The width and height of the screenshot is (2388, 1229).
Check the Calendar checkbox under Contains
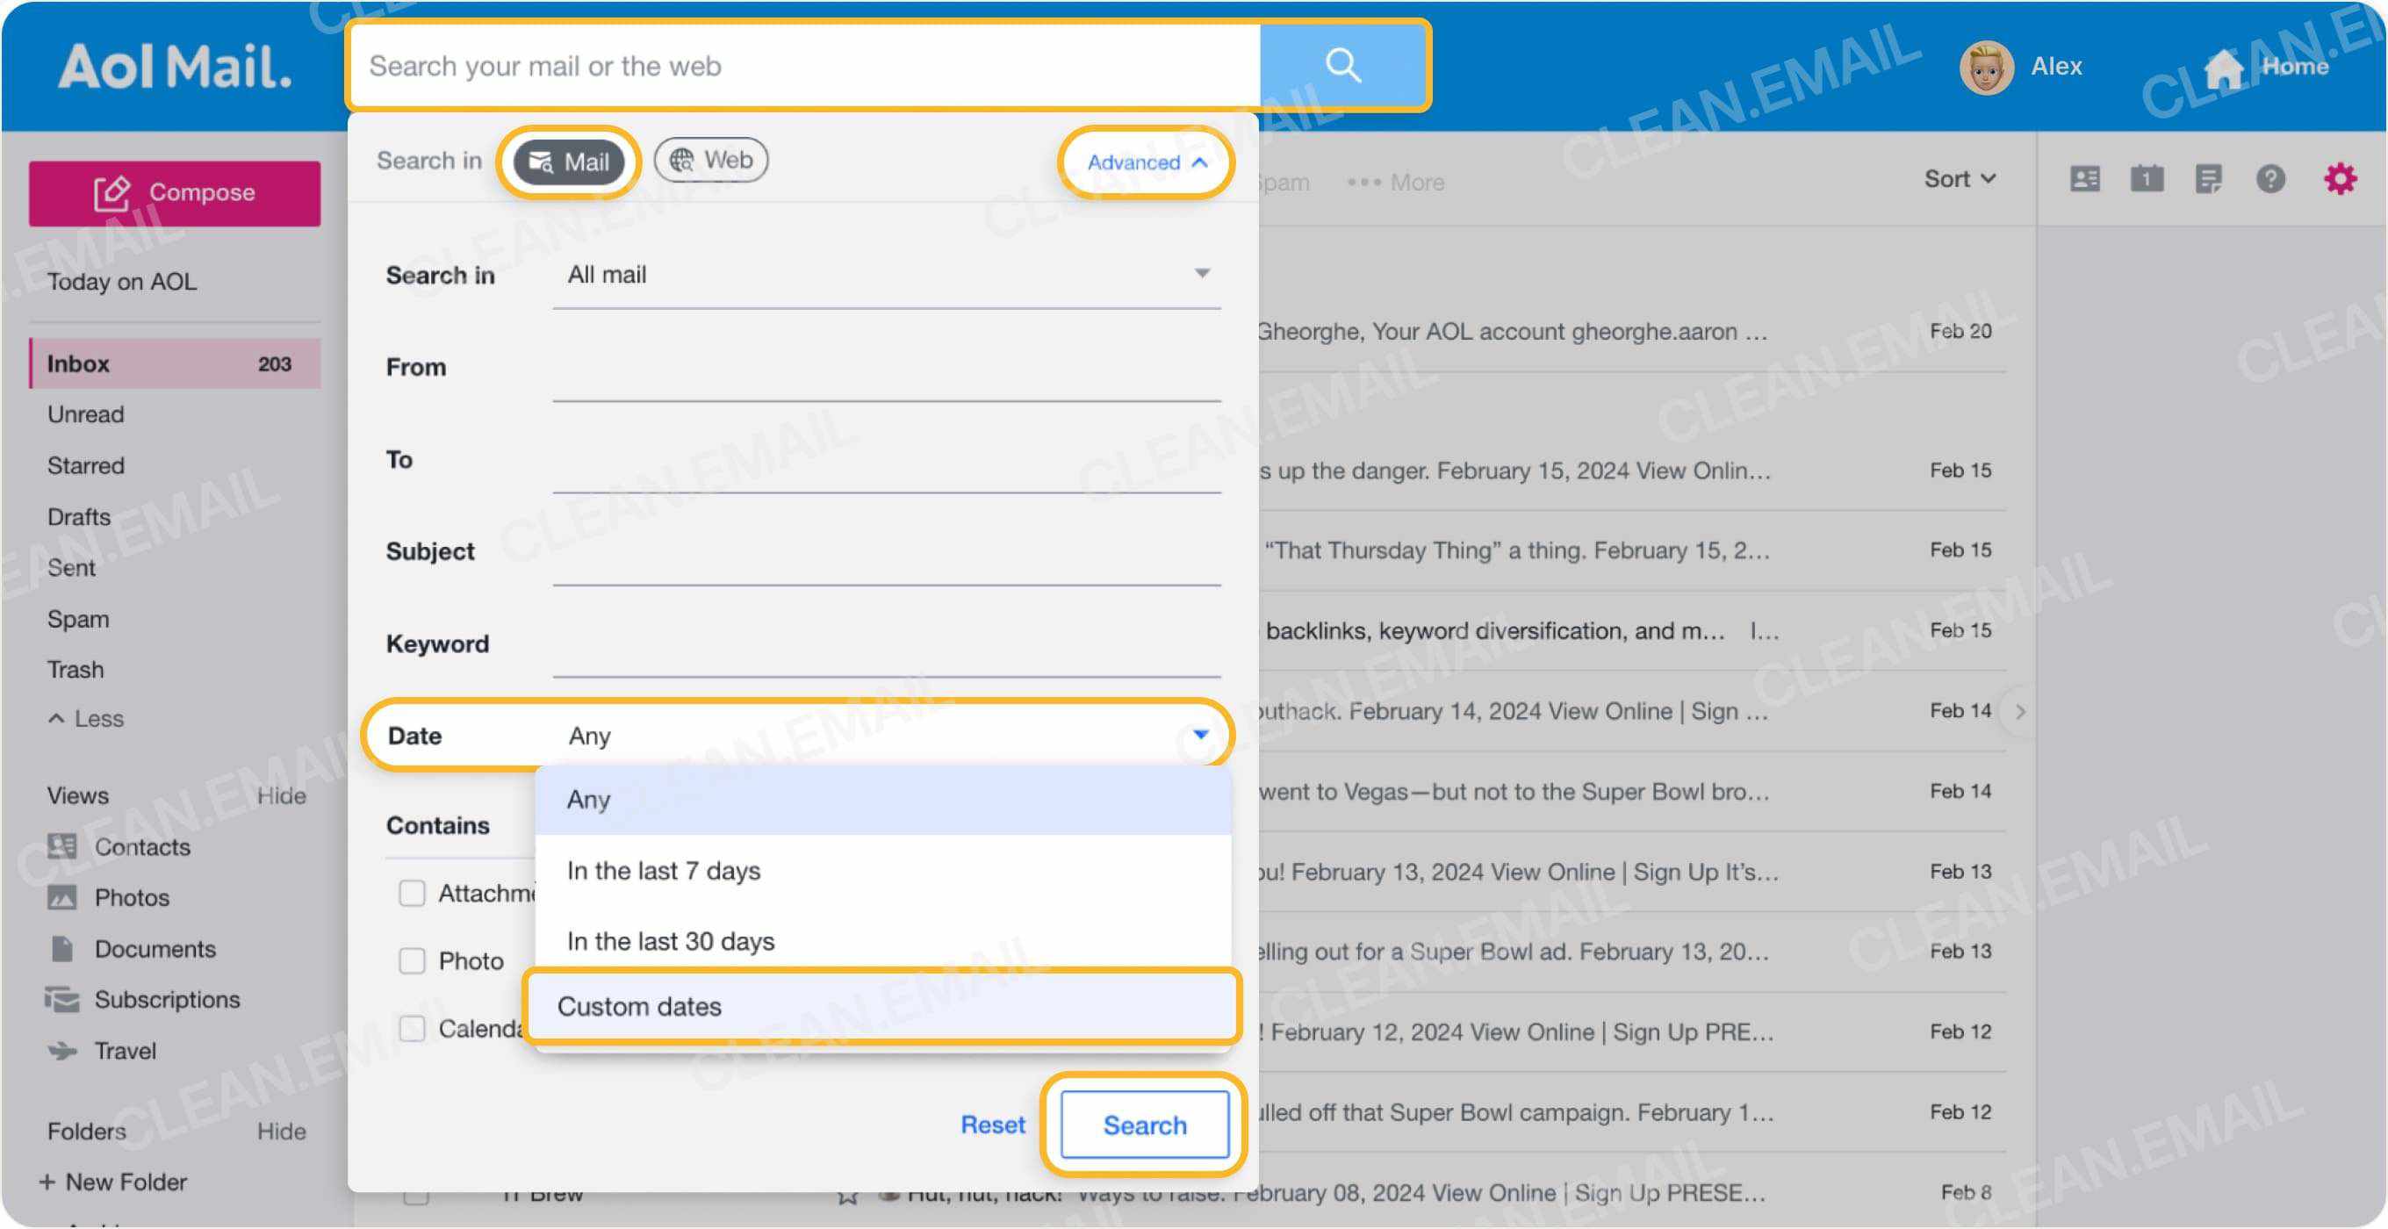tap(412, 1029)
